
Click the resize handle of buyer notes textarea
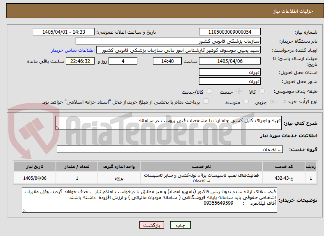[24, 211]
